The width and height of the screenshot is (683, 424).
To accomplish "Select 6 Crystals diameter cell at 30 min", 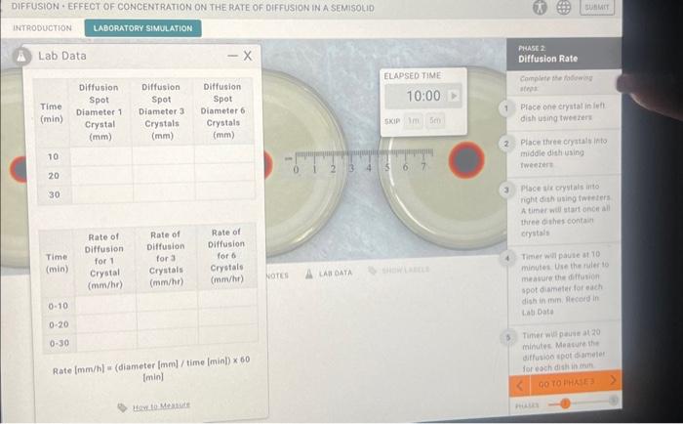I will 225,191.
